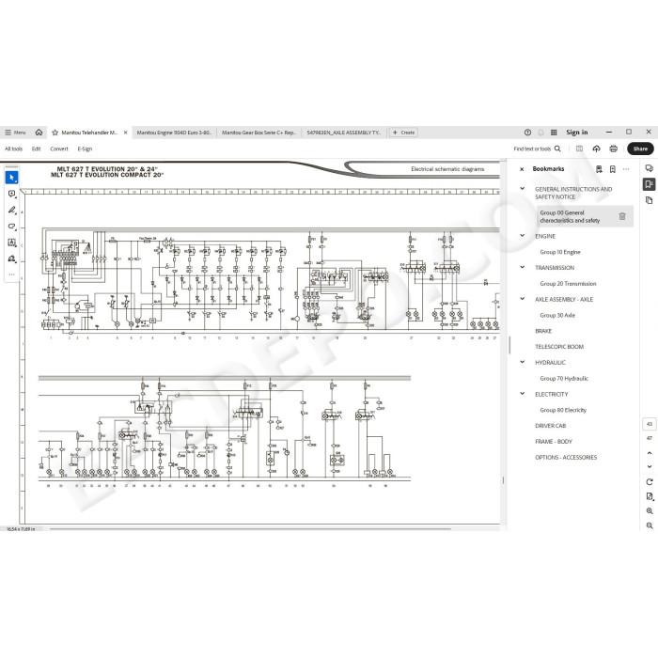Image resolution: width=658 pixels, height=658 pixels.
Task: Select the text box tool
Action: 11,243
